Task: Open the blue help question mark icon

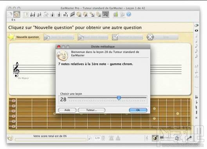Action: click(x=129, y=14)
